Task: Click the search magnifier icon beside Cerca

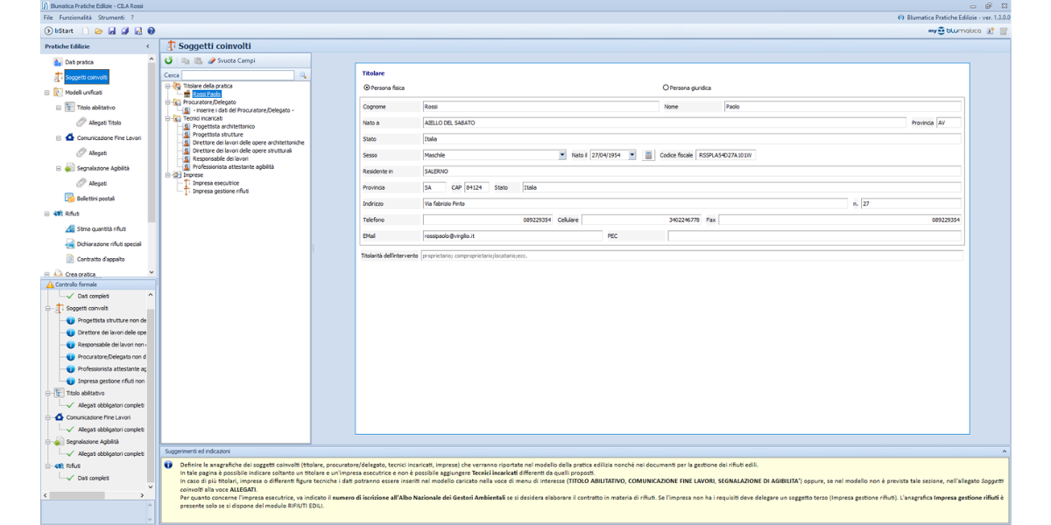Action: (303, 76)
